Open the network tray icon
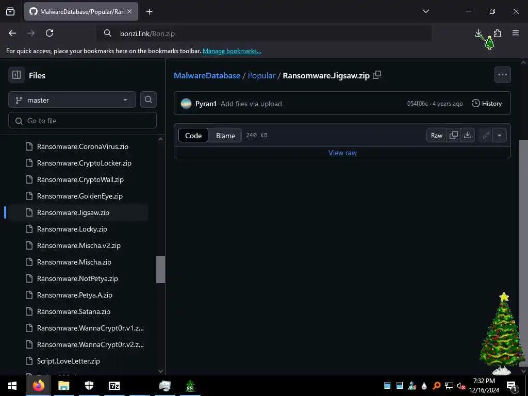The image size is (528, 396). (449, 386)
